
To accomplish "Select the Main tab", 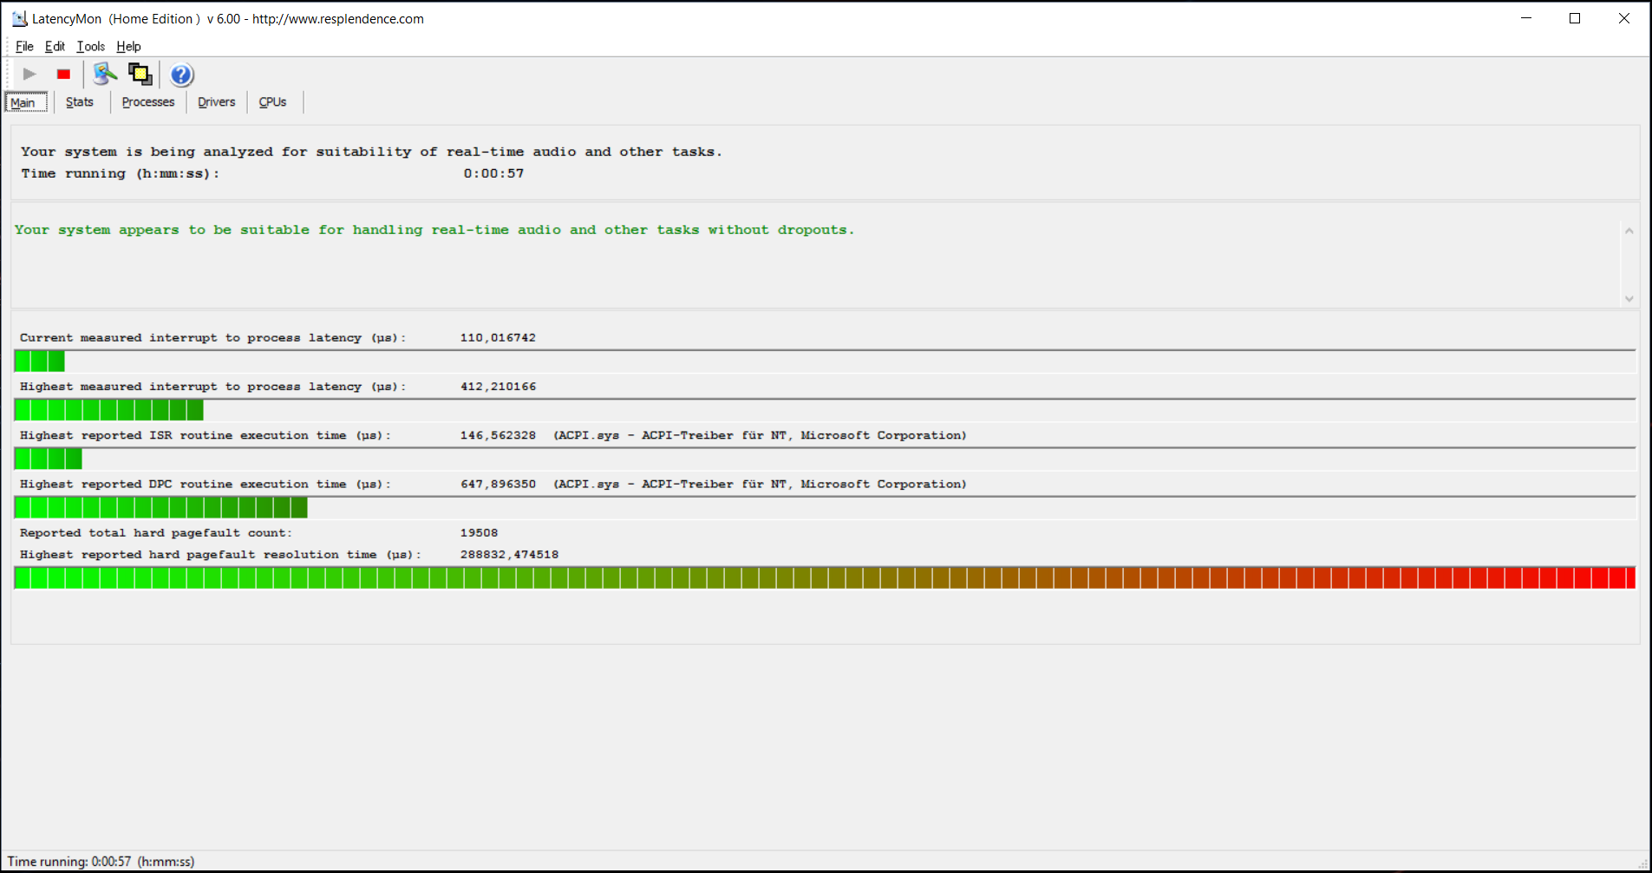I will click(x=26, y=102).
